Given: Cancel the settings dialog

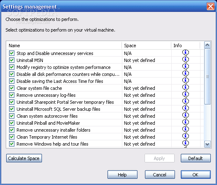Looking at the screenshot, I should click(160, 175).
